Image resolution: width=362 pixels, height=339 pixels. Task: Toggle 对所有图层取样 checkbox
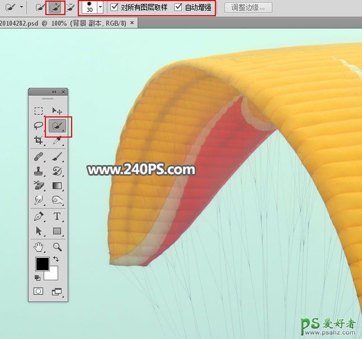[114, 7]
